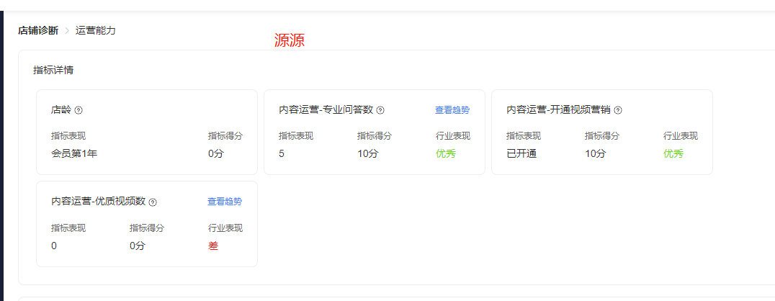The image size is (775, 301).
Task: Click the 0分 score in 优质视频数 card
Action: (138, 246)
